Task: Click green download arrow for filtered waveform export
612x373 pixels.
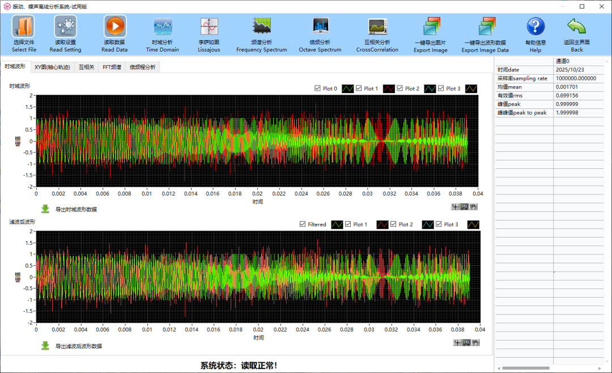Action: [45, 346]
